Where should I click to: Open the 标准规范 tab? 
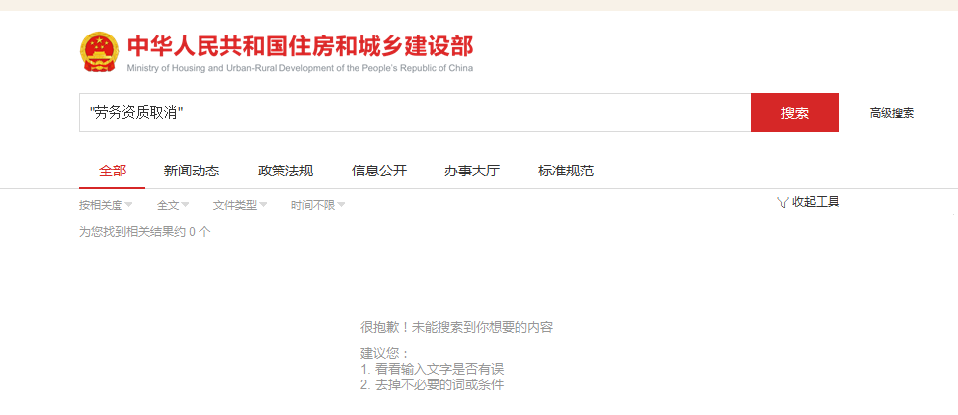click(x=566, y=171)
